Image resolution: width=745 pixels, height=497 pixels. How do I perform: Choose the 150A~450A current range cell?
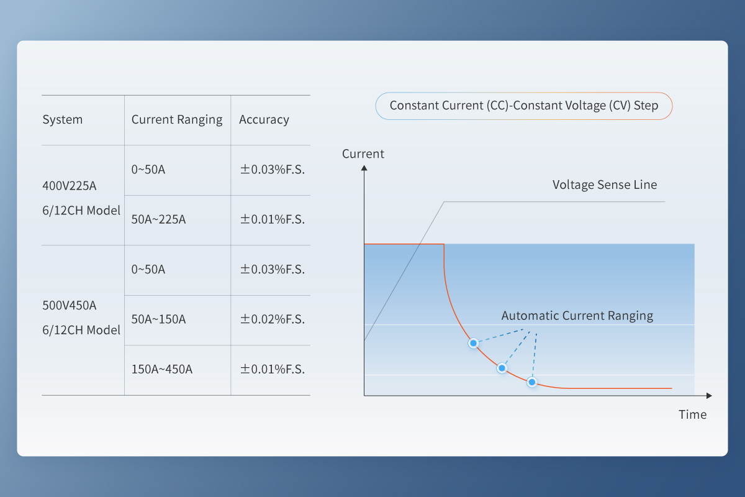[x=161, y=369]
